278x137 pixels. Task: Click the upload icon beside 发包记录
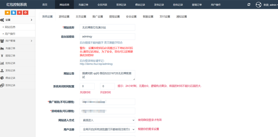pos(2,70)
